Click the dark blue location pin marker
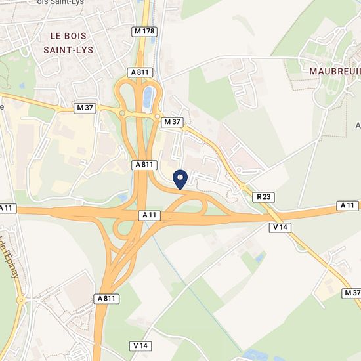Viewport: 361px width, 361px height. tap(180, 180)
